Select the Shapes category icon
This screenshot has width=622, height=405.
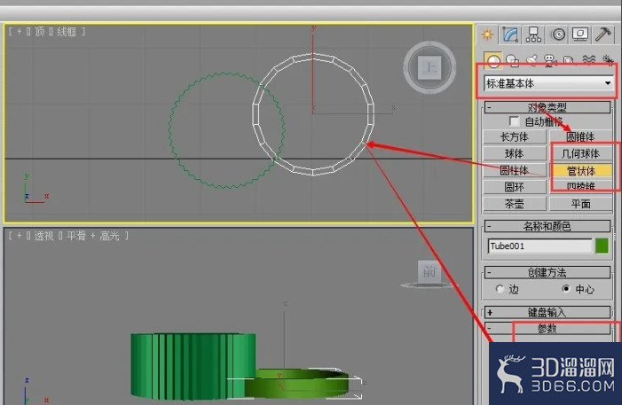tap(512, 60)
